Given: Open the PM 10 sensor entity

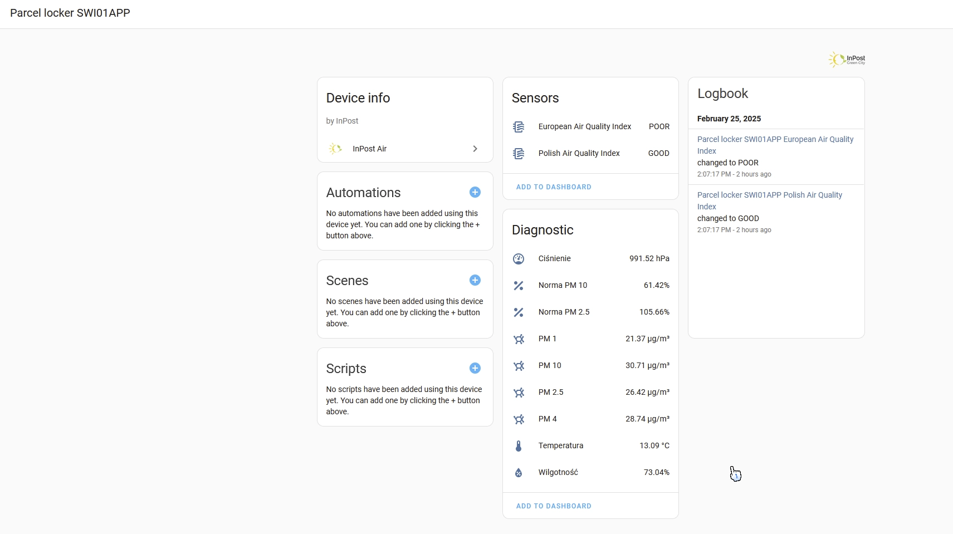Looking at the screenshot, I should click(x=590, y=365).
